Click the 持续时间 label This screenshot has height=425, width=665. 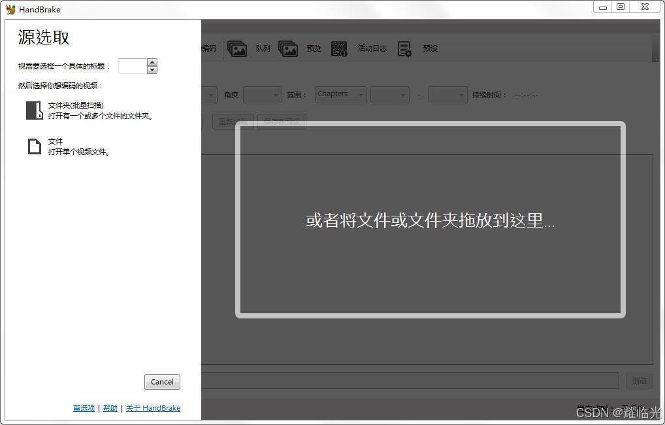[489, 95]
